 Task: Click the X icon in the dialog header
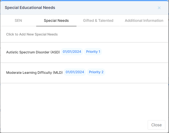point(159,8)
